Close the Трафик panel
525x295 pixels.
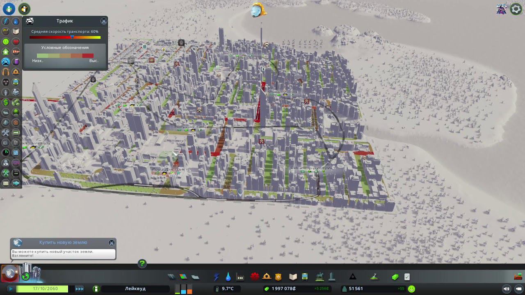click(104, 21)
